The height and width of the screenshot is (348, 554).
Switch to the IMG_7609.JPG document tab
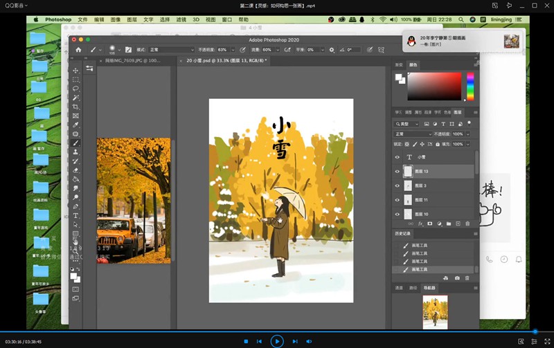[x=132, y=61]
